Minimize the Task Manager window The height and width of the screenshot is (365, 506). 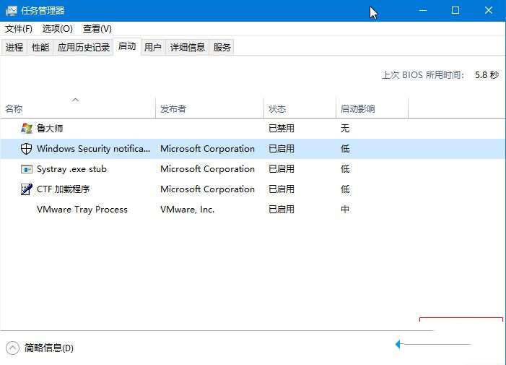pyautogui.click(x=423, y=10)
